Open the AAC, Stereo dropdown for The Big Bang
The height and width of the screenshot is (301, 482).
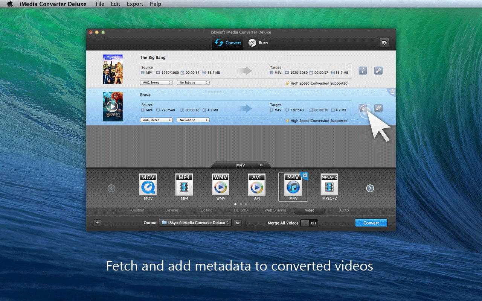pyautogui.click(x=156, y=82)
